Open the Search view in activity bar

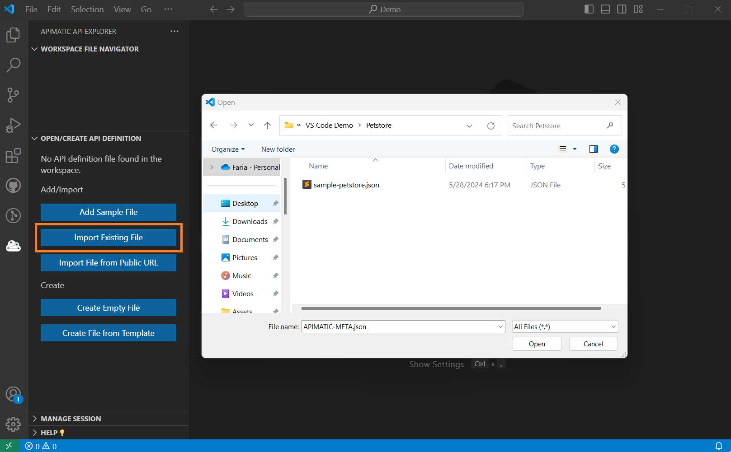point(13,65)
